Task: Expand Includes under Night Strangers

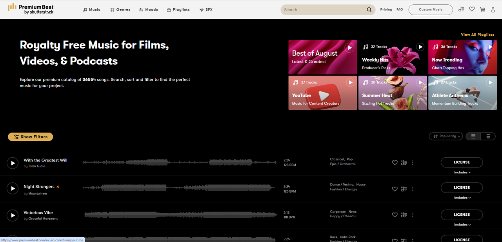Action: click(x=462, y=198)
